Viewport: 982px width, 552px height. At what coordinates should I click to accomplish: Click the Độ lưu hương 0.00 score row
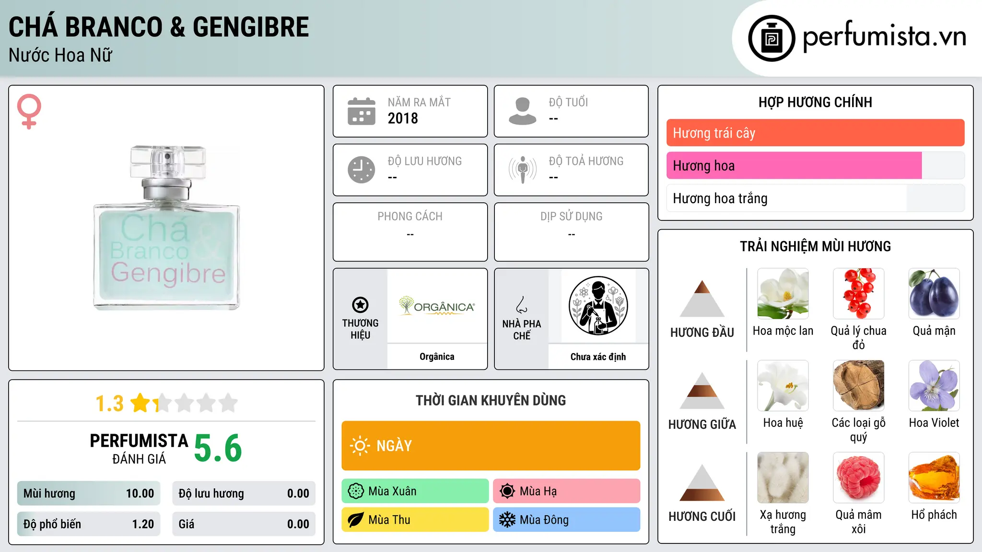click(244, 494)
